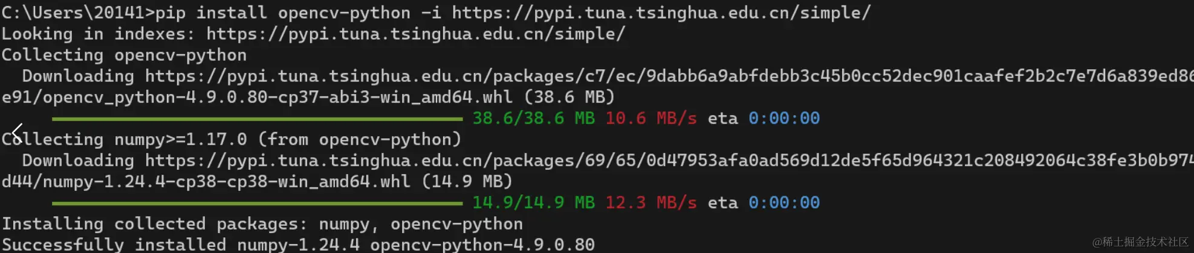Click the 稀土掘金技术社区 watermark

coord(1140,242)
